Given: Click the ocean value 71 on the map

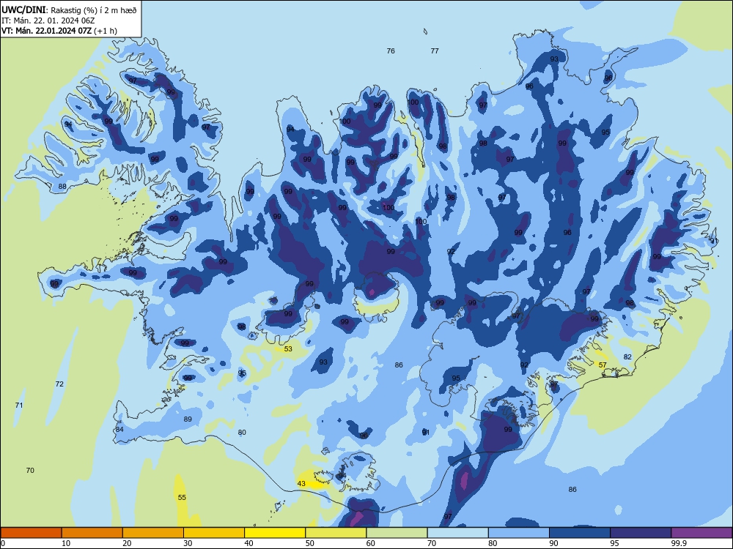Looking at the screenshot, I should (19, 406).
